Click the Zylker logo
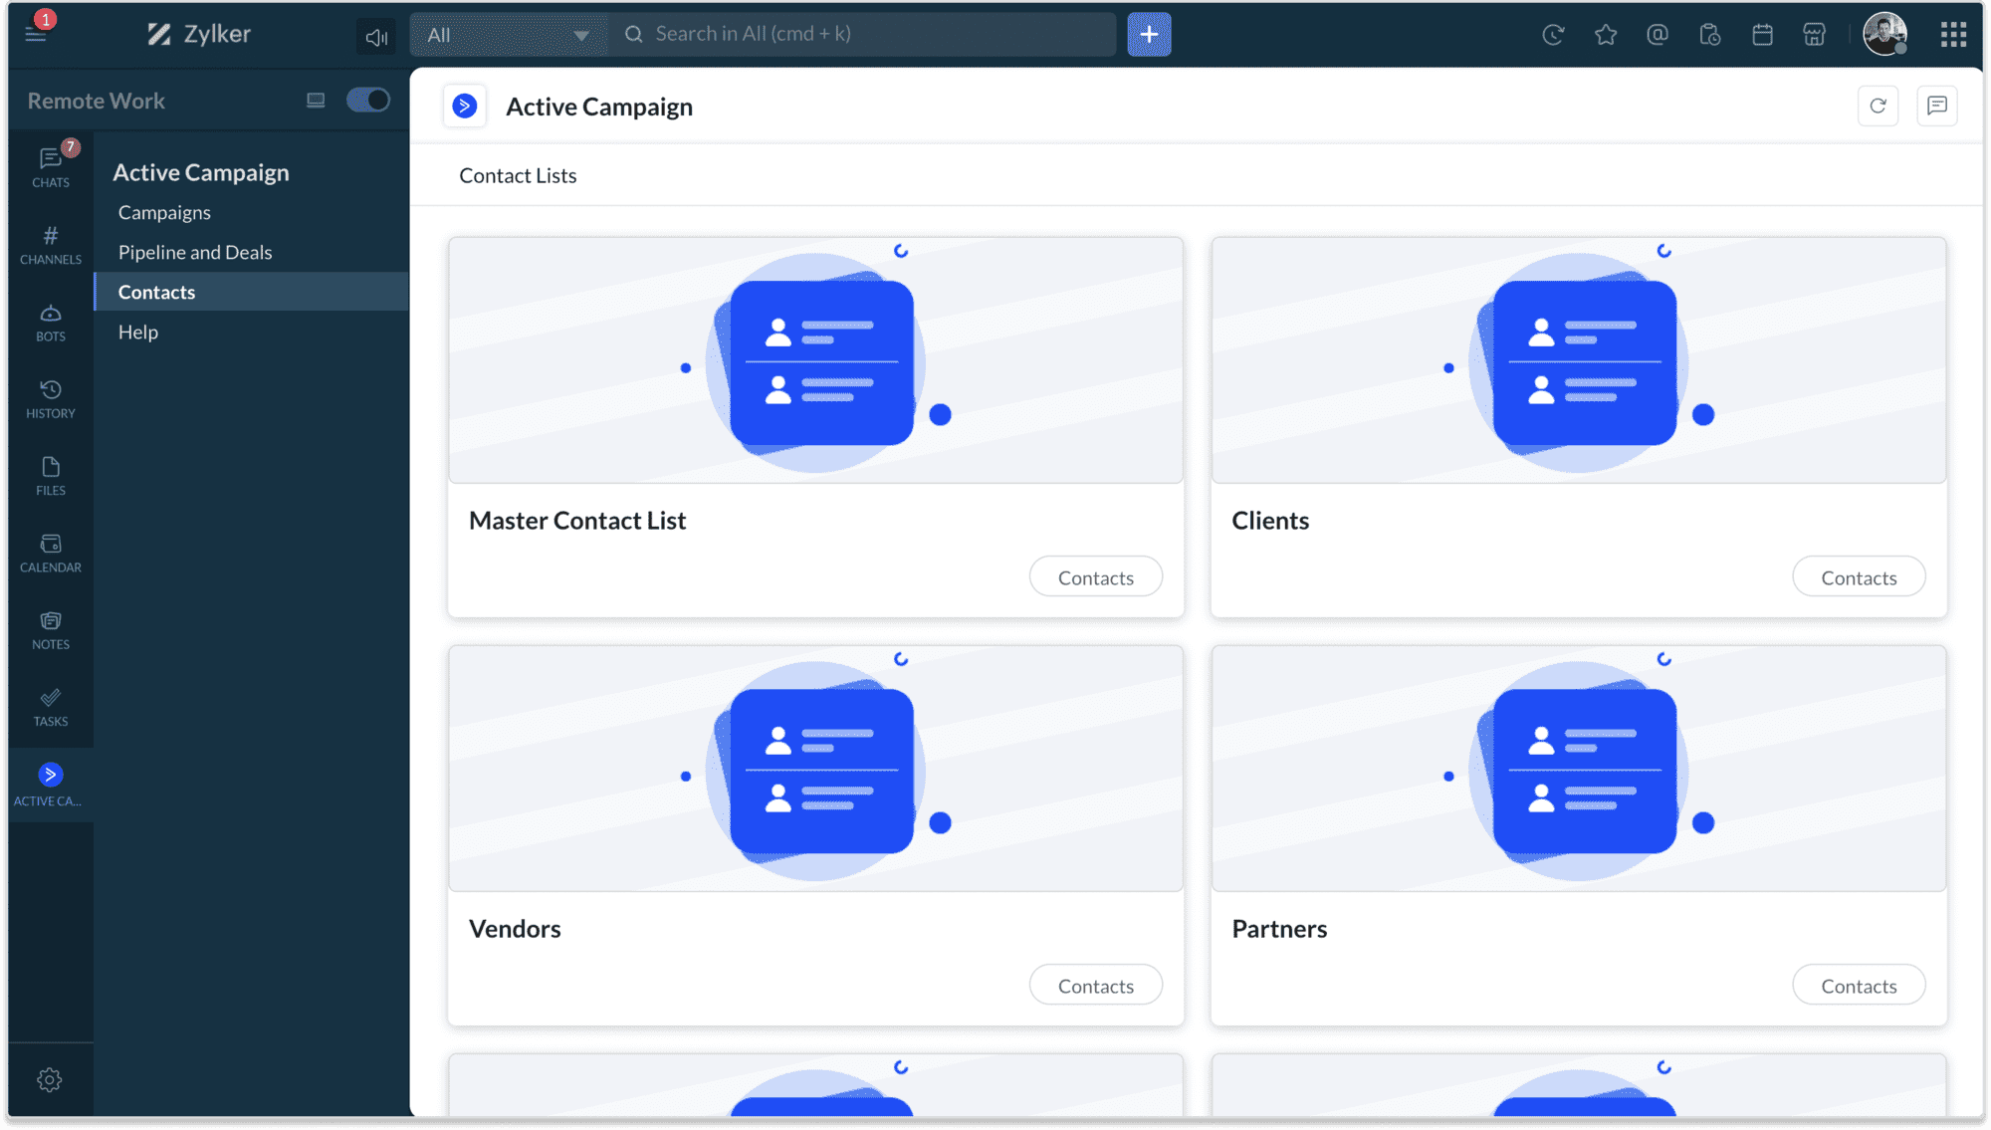The height and width of the screenshot is (1130, 1991). tap(199, 34)
